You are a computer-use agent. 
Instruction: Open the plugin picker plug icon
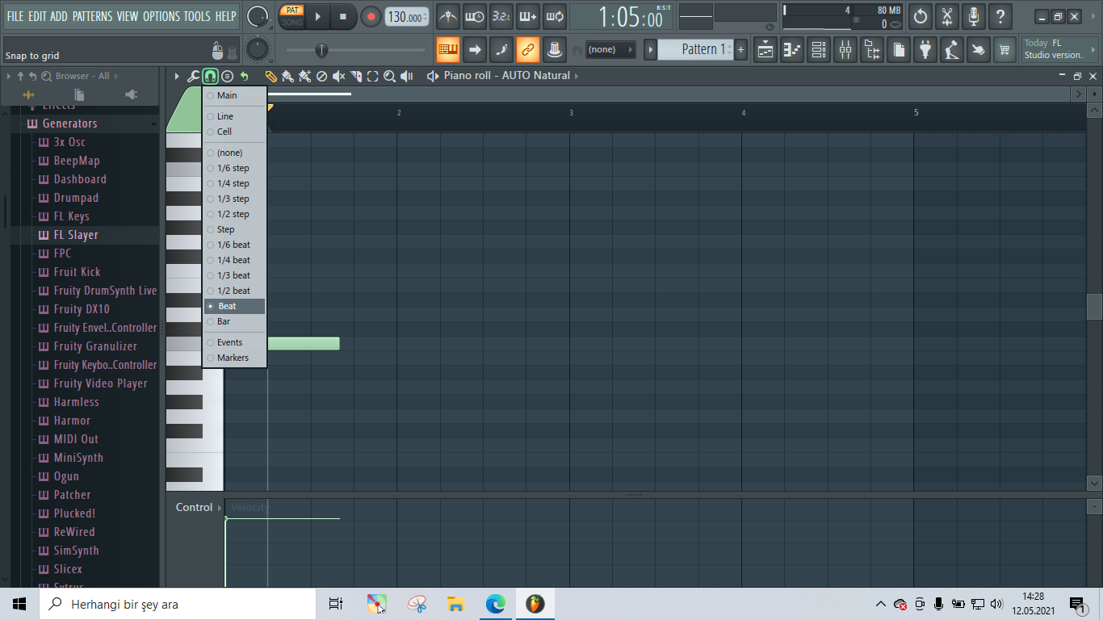pyautogui.click(x=925, y=49)
